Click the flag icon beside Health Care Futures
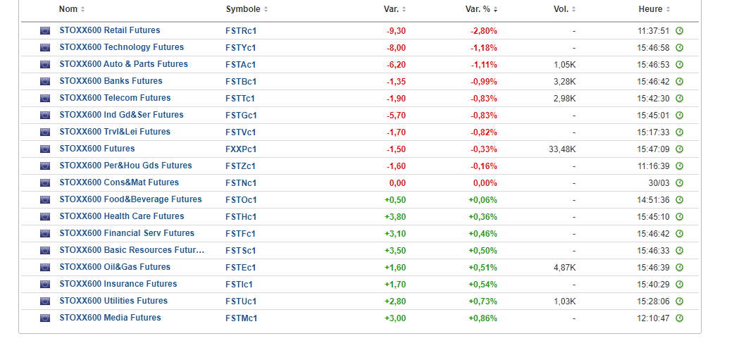Viewport: 746px width, 348px height. [45, 217]
